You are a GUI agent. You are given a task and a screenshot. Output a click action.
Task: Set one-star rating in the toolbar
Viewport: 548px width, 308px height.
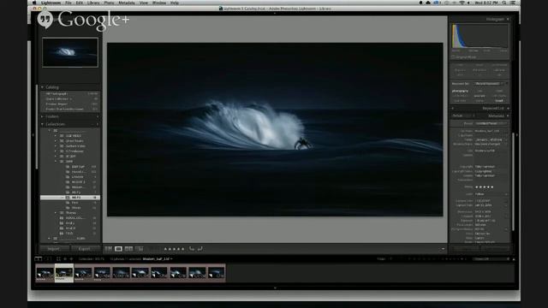pos(165,249)
